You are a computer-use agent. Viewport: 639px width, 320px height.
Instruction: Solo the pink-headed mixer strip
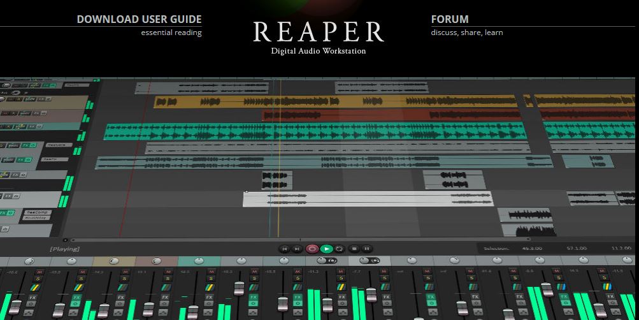[x=168, y=279]
